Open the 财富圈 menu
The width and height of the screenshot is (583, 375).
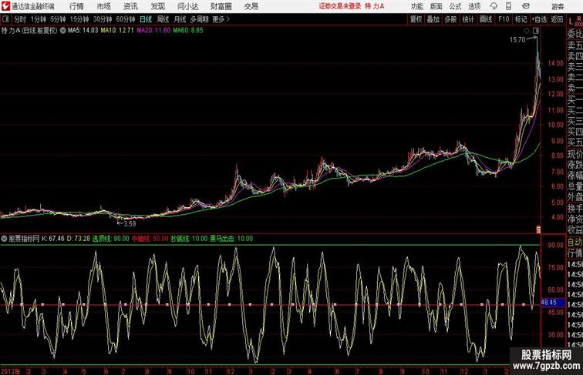point(221,6)
